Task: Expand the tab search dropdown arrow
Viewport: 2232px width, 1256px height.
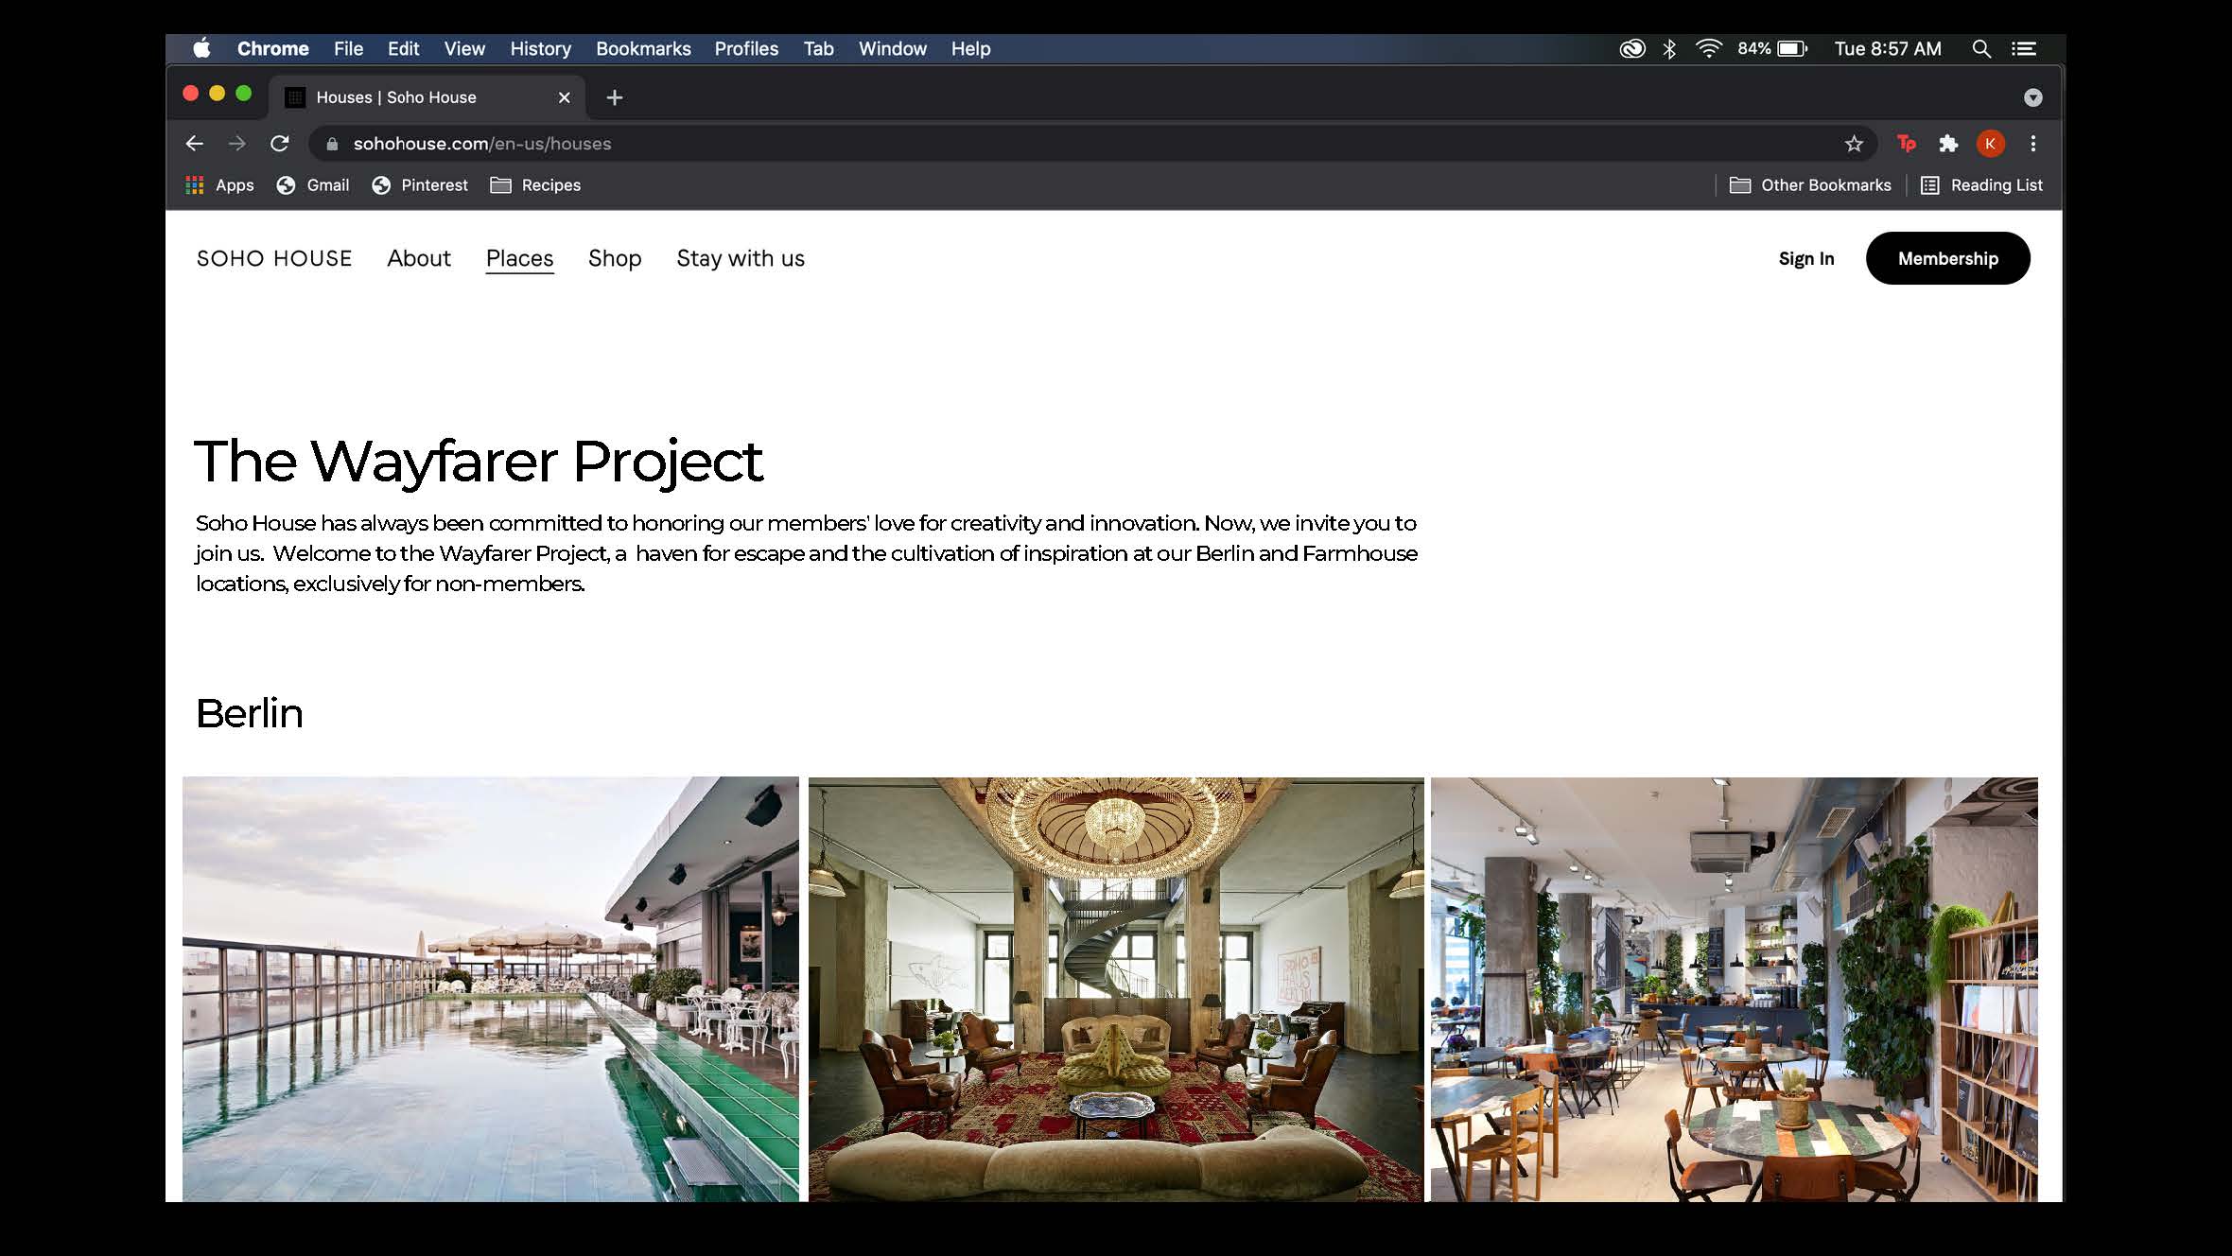Action: (x=2032, y=97)
